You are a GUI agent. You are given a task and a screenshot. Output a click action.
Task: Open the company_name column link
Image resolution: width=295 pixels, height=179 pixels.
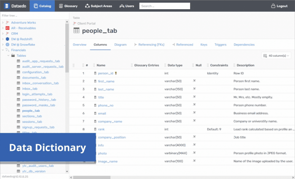[x=110, y=121]
